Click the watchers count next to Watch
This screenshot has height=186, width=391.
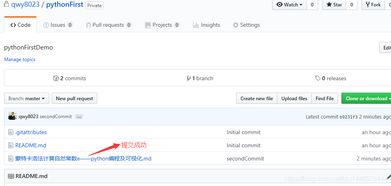click(312, 5)
